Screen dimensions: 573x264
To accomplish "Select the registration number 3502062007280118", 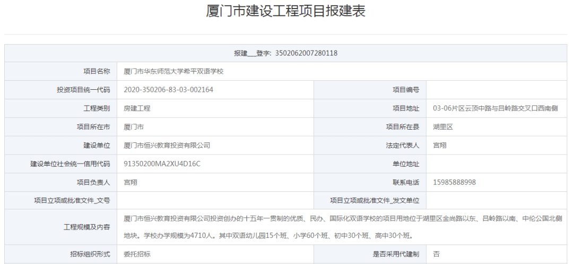I will [306, 53].
